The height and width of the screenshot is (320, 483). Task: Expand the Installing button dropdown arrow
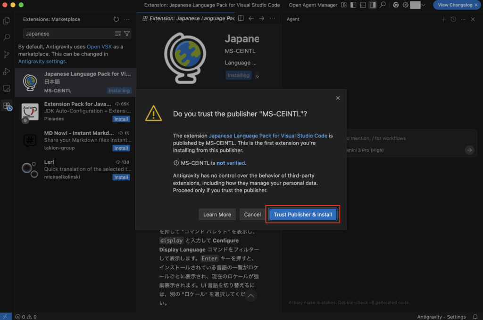pos(257,75)
